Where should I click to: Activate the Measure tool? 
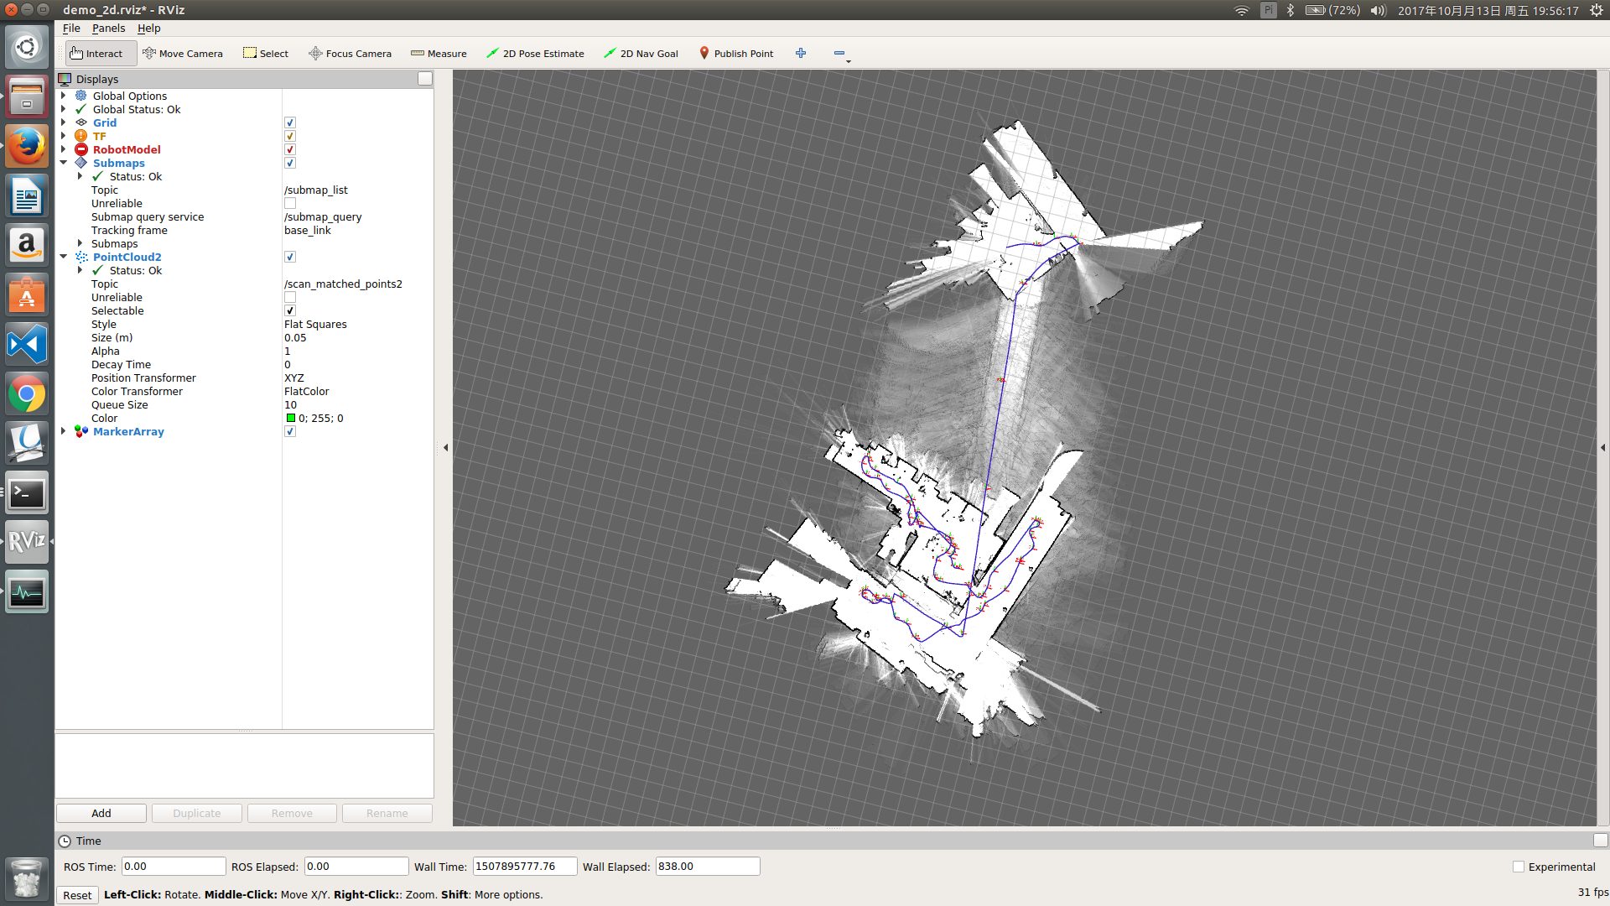point(439,53)
